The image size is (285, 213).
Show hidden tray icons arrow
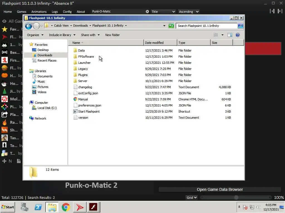(x=239, y=207)
